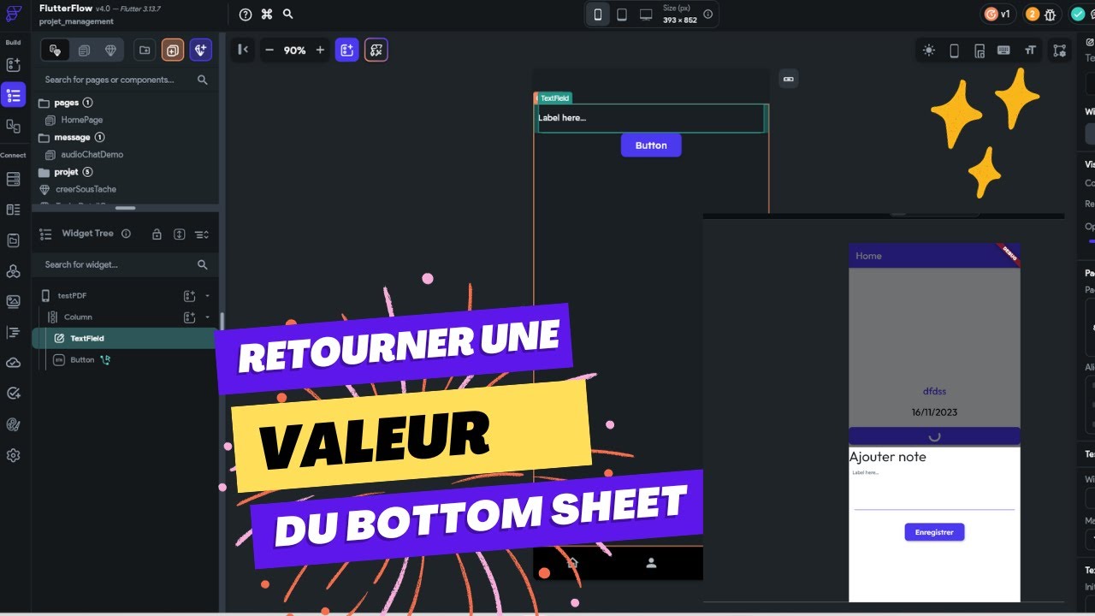Click the add widget canvas toolbar icon

(x=346, y=50)
